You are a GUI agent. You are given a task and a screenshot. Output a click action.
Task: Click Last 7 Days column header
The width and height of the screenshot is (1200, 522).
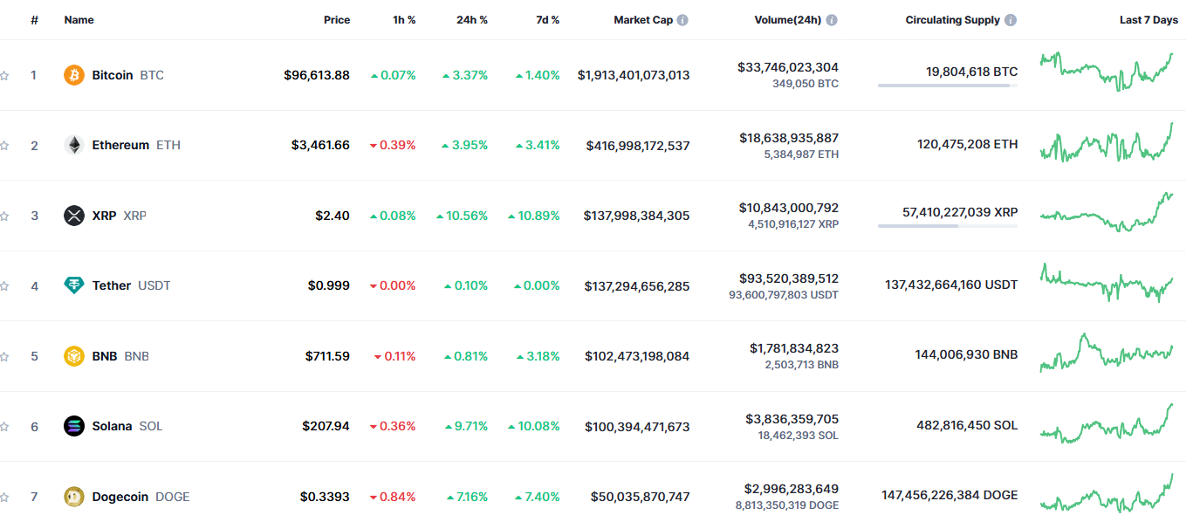click(x=1149, y=20)
